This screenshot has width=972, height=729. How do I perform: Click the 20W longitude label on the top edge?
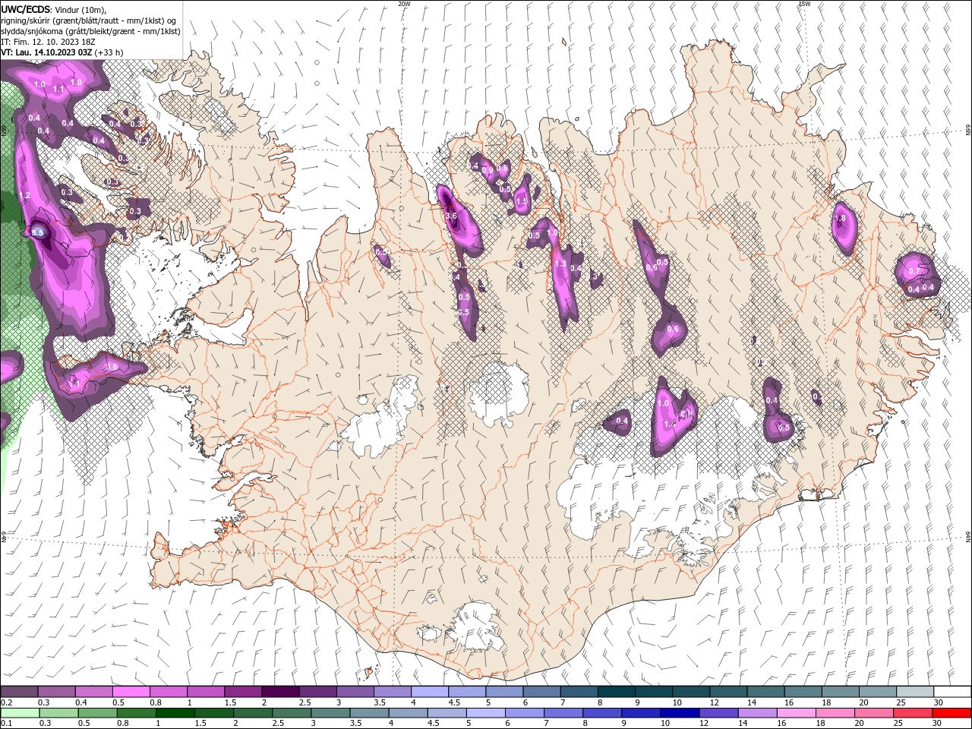(405, 4)
